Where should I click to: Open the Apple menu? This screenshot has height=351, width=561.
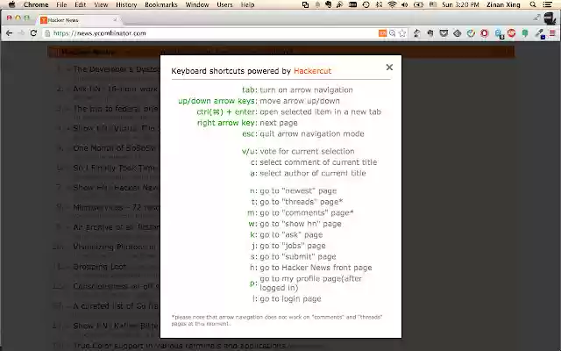point(11,4)
